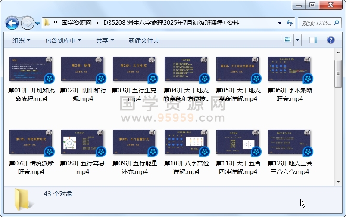346x217 pixels.
Task: Close the Explorer window
Action: point(330,5)
